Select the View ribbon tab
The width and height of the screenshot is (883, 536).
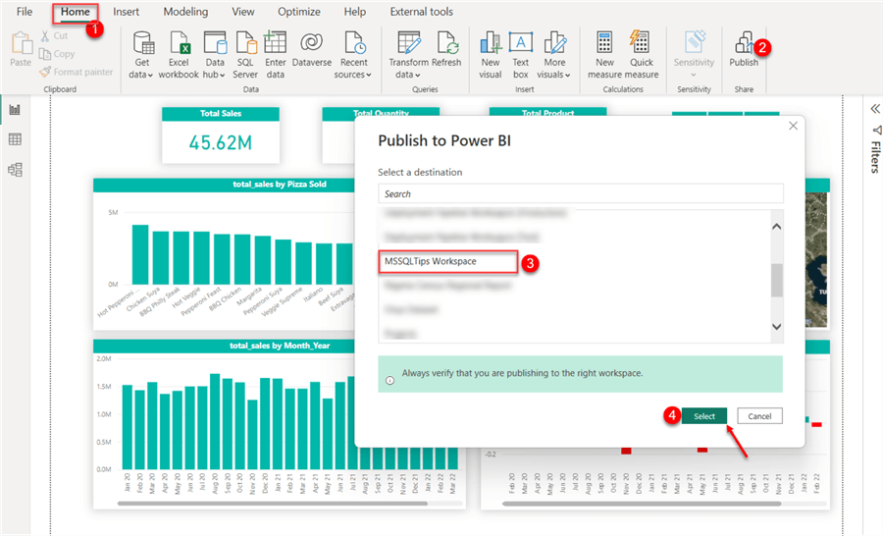pos(243,12)
